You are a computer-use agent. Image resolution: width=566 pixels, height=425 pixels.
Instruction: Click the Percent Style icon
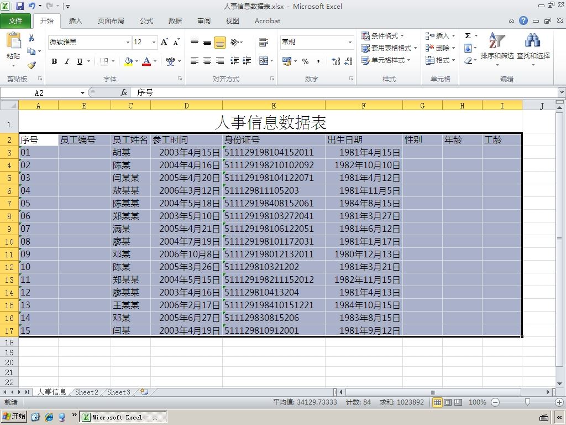305,61
